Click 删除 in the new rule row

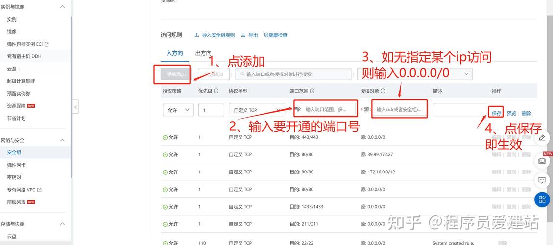coord(527,113)
